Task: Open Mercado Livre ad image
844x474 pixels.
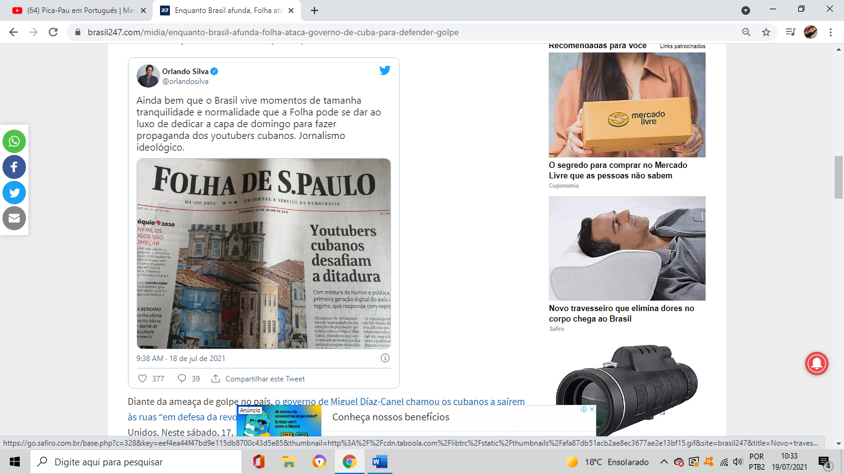Action: 627,104
